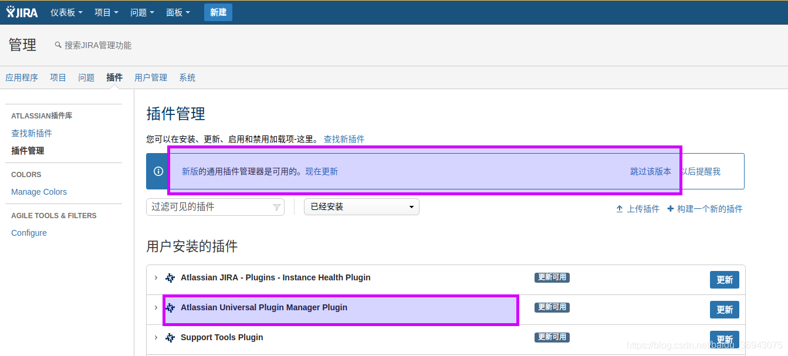Expand the Support Tools Plugin row
The height and width of the screenshot is (356, 788).
click(156, 337)
